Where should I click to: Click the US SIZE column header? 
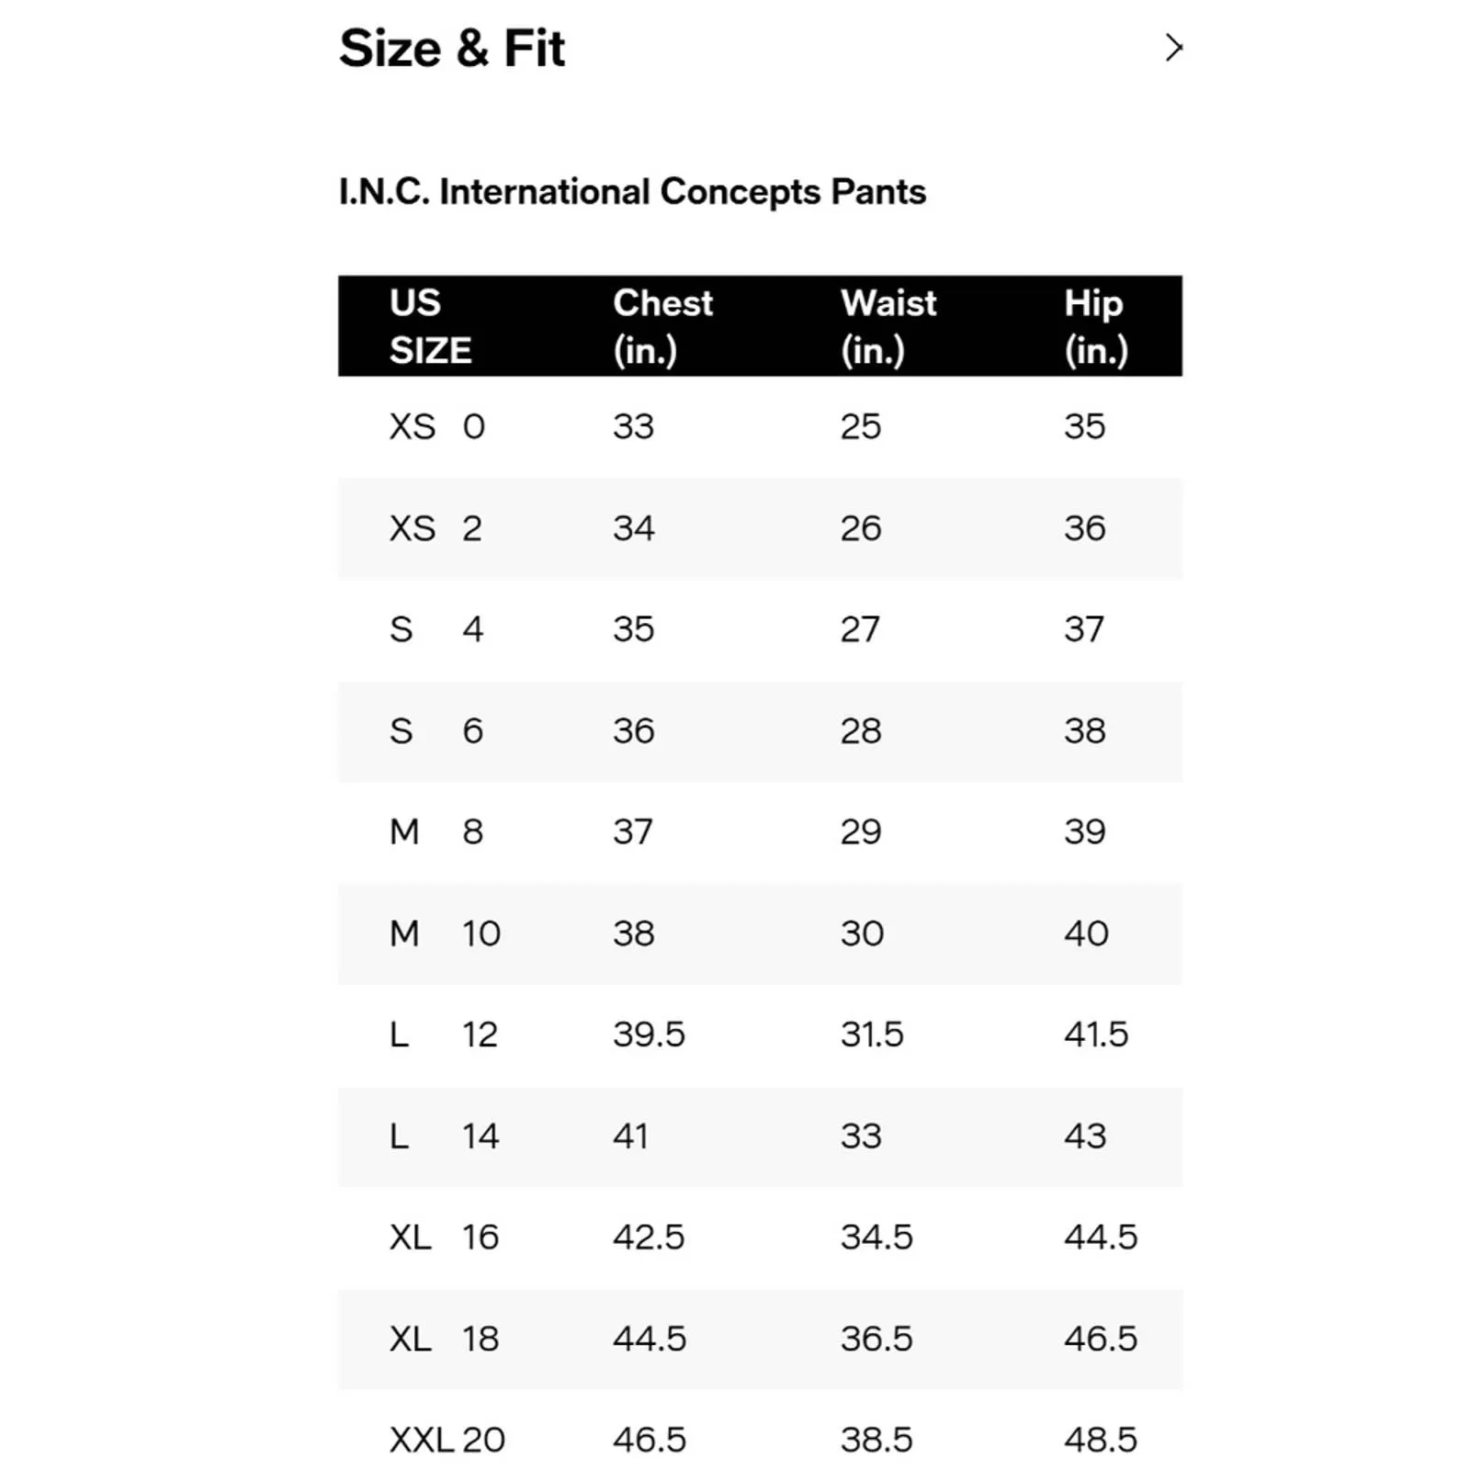coord(430,326)
